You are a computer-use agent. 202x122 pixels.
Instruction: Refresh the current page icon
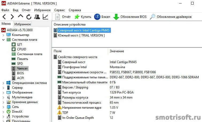click(x=29, y=17)
